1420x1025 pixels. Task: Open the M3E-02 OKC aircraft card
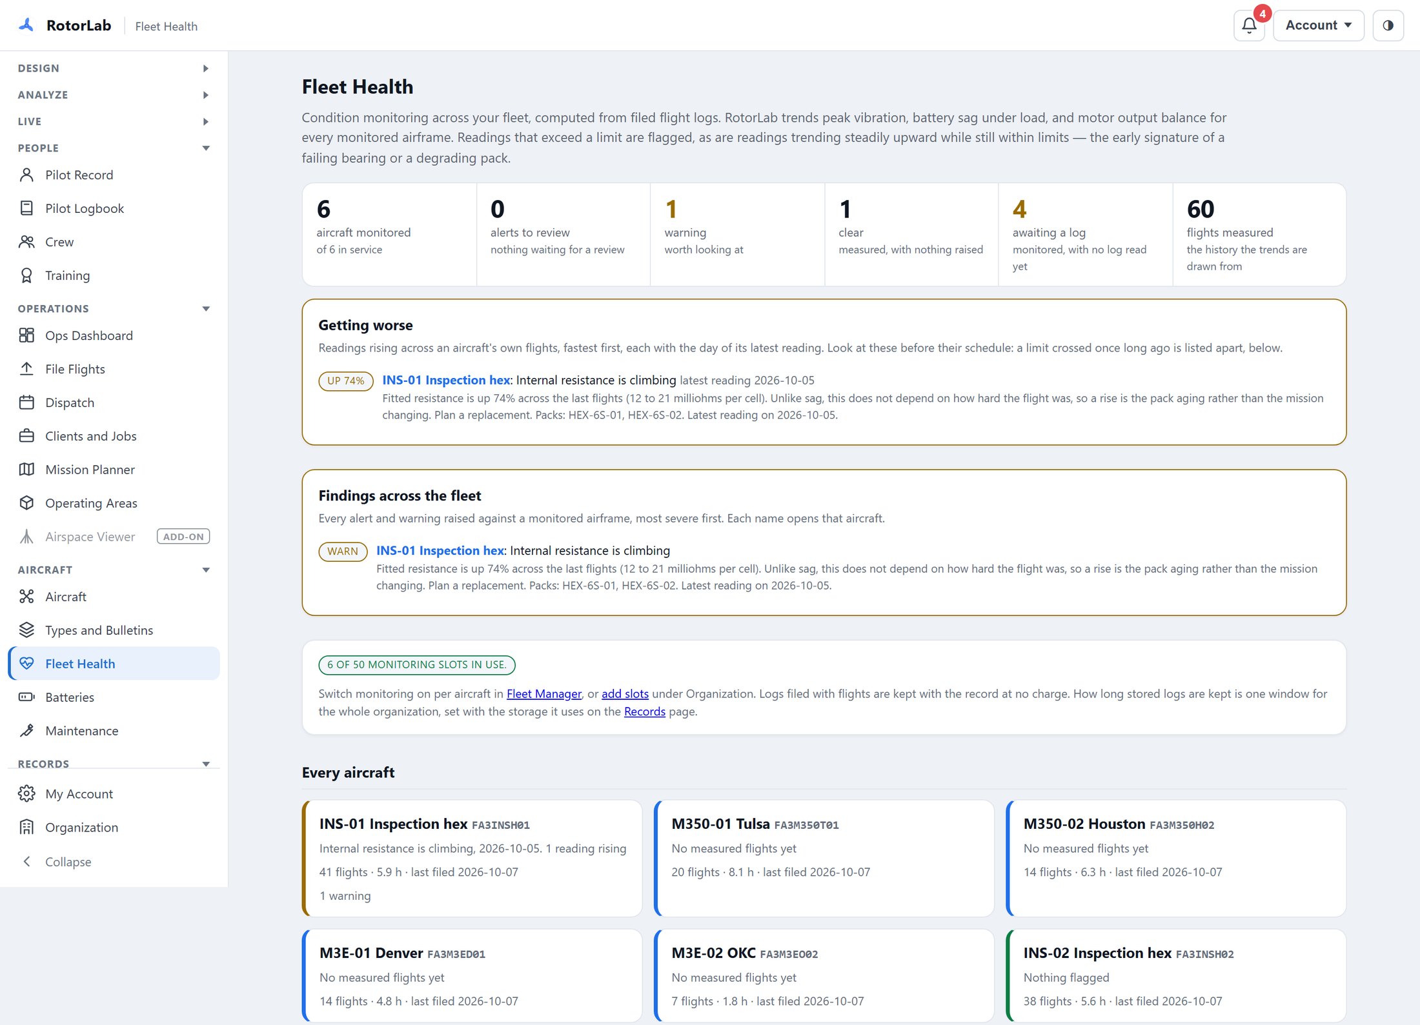pyautogui.click(x=824, y=975)
